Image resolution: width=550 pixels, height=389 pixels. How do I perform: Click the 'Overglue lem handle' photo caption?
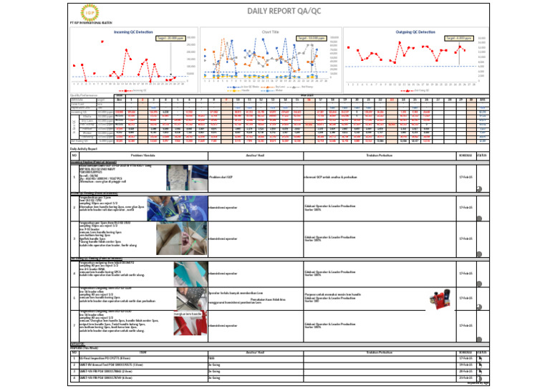point(188,314)
